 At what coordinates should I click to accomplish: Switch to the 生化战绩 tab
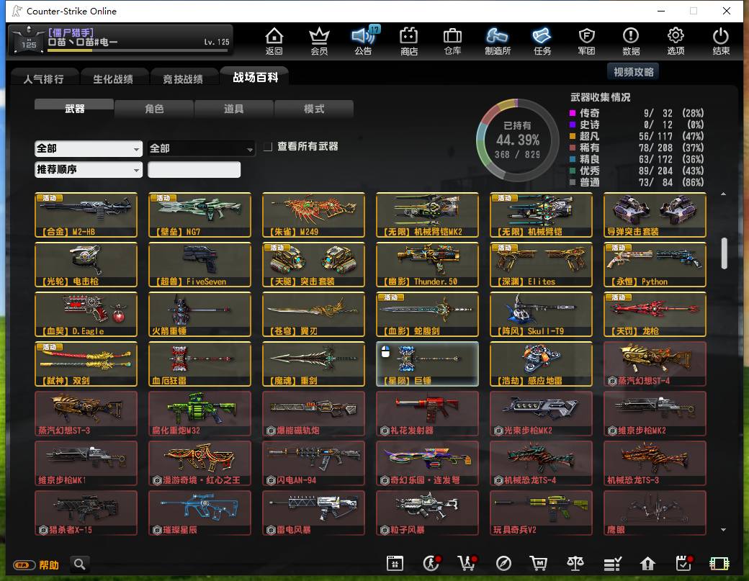click(x=113, y=78)
